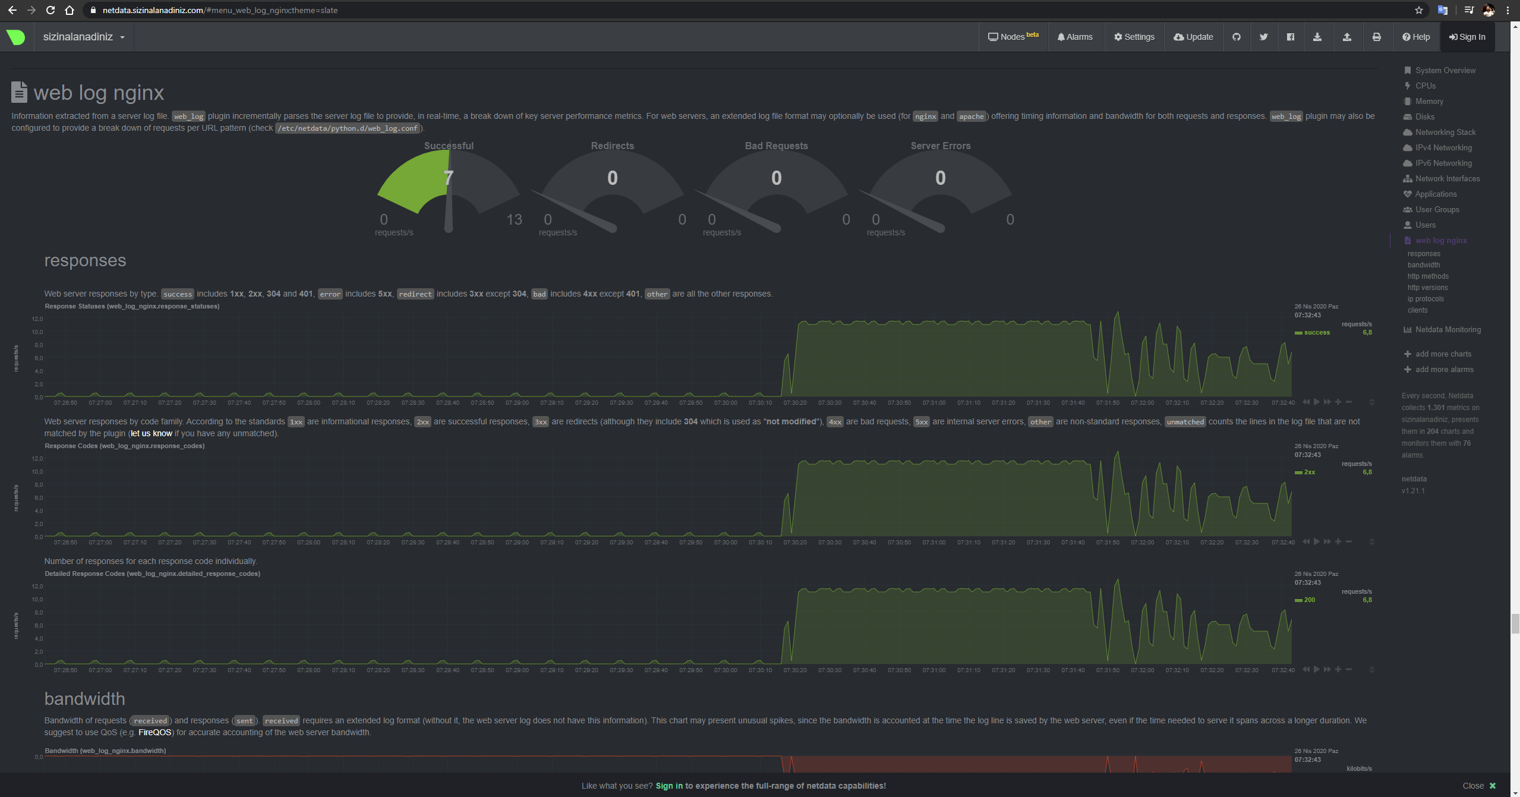Open the Help menu
The image size is (1520, 797).
1416,37
